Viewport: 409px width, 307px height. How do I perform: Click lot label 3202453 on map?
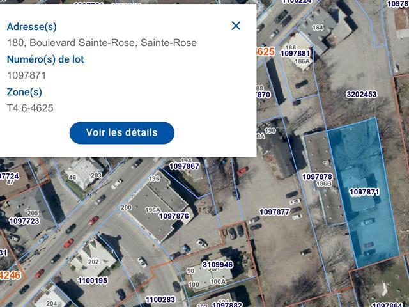[361, 94]
